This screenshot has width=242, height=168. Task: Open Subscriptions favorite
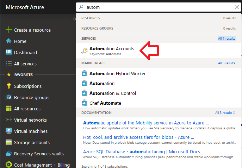coord(28,86)
